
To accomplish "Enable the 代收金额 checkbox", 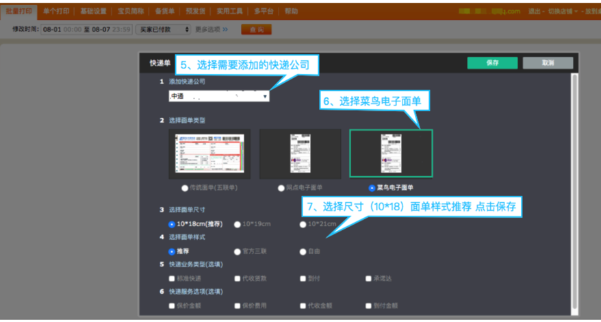I will pos(303,306).
